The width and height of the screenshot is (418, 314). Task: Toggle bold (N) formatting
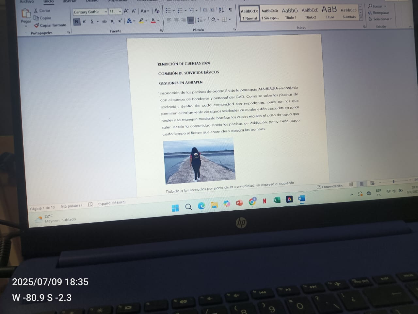[x=76, y=22]
